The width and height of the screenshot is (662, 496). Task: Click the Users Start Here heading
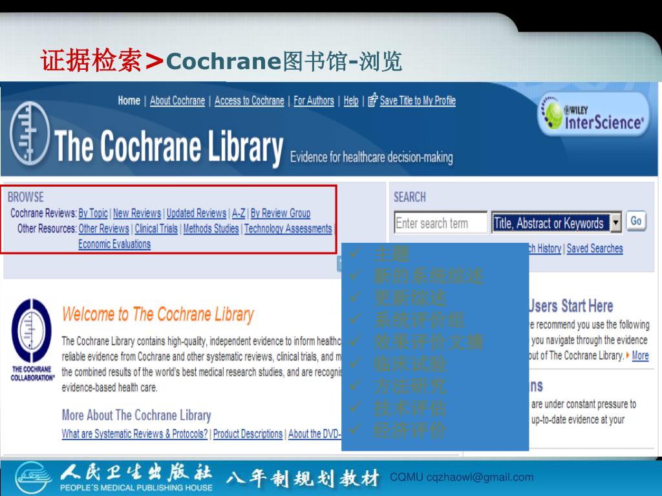[571, 305]
